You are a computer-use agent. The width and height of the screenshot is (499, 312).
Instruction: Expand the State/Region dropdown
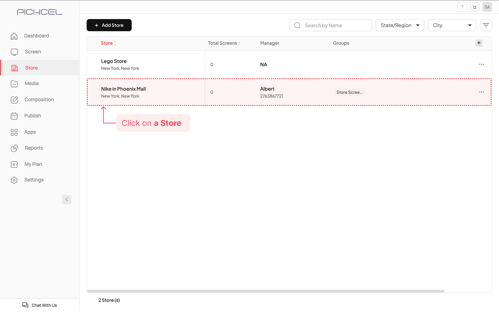point(400,25)
